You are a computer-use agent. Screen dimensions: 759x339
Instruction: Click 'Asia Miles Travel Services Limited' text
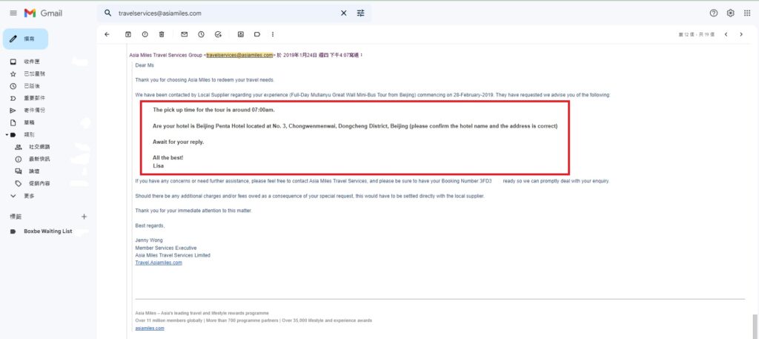click(x=173, y=255)
